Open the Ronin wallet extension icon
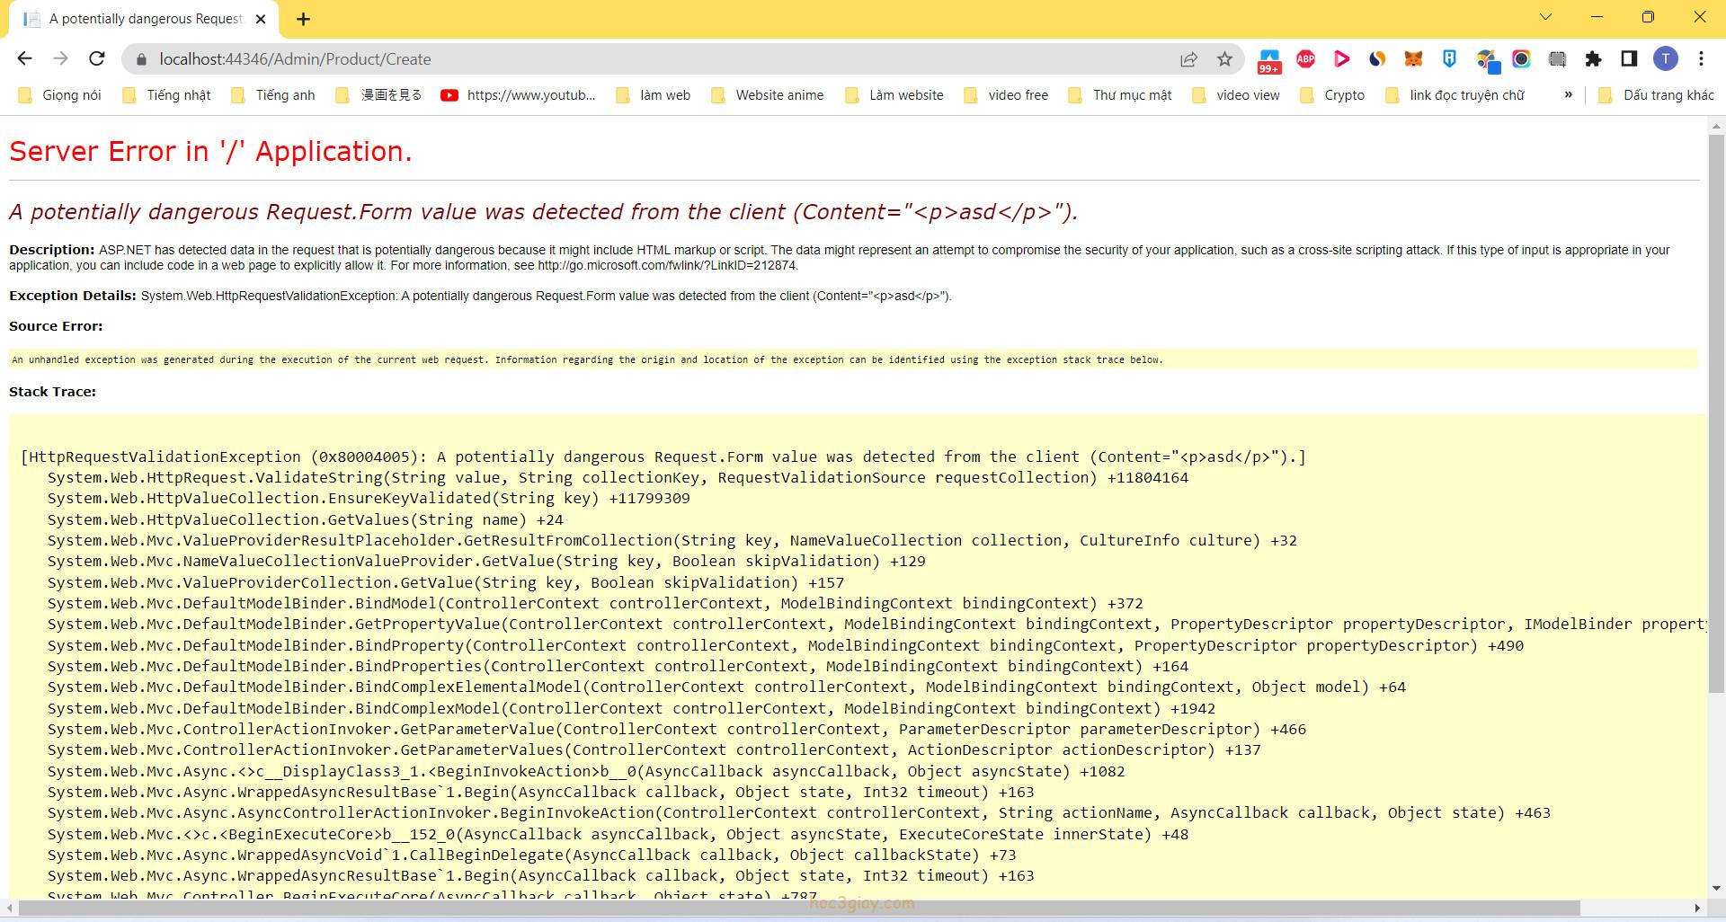The height and width of the screenshot is (922, 1726). point(1449,59)
